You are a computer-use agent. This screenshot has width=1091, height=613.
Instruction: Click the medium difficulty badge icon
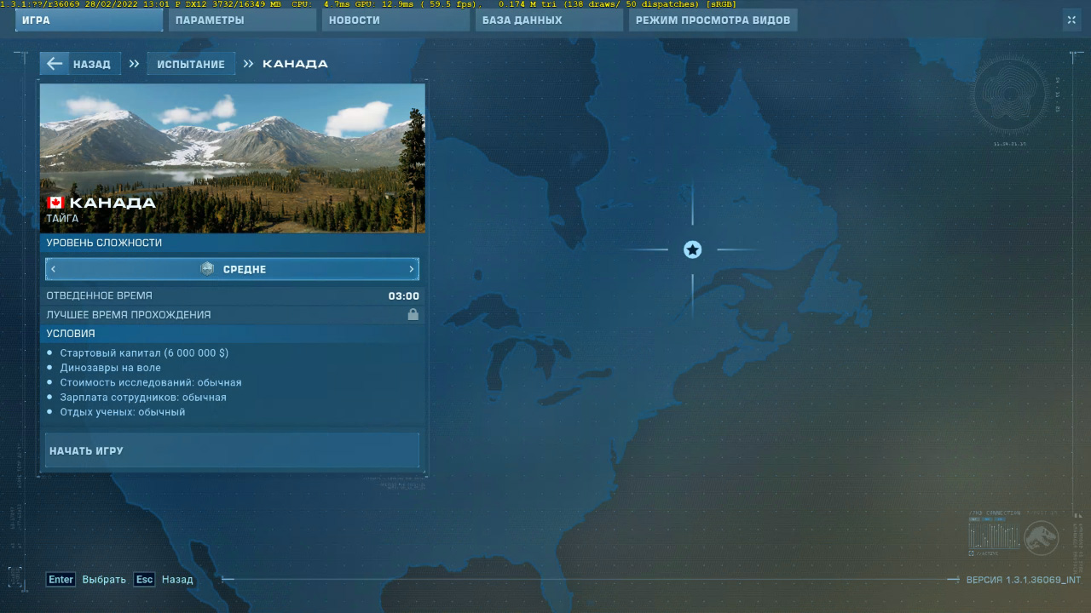pyautogui.click(x=207, y=269)
